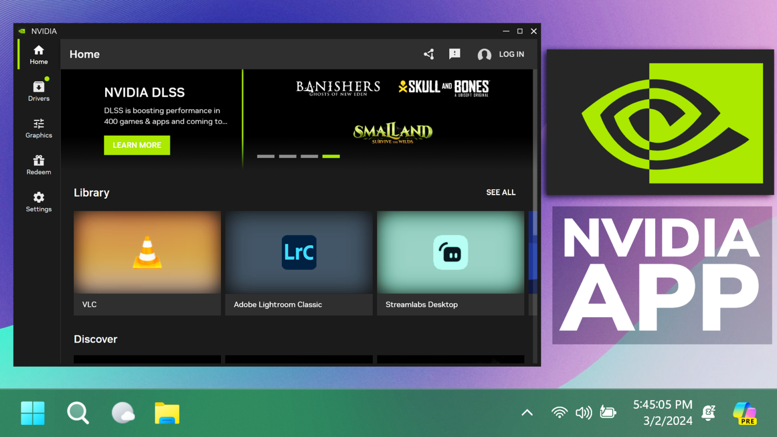777x437 pixels.
Task: Open SEE ALL in the Library section
Action: (x=501, y=193)
